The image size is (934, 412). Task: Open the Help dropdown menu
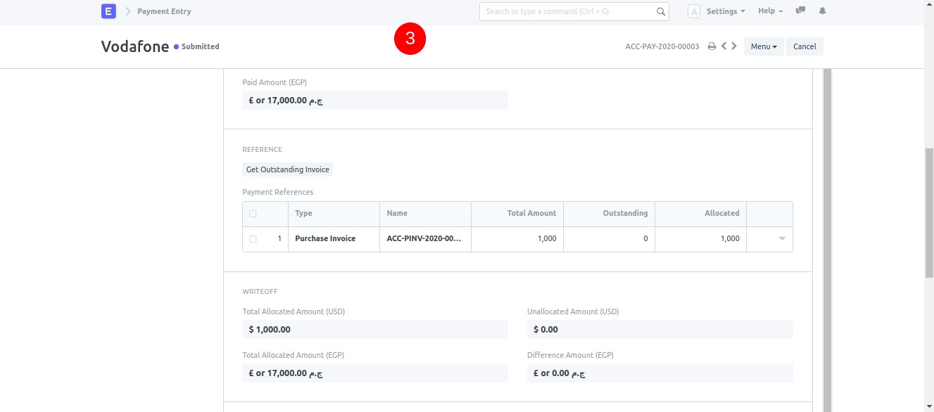(770, 11)
